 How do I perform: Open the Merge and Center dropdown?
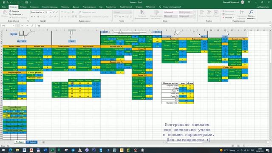tap(110, 17)
